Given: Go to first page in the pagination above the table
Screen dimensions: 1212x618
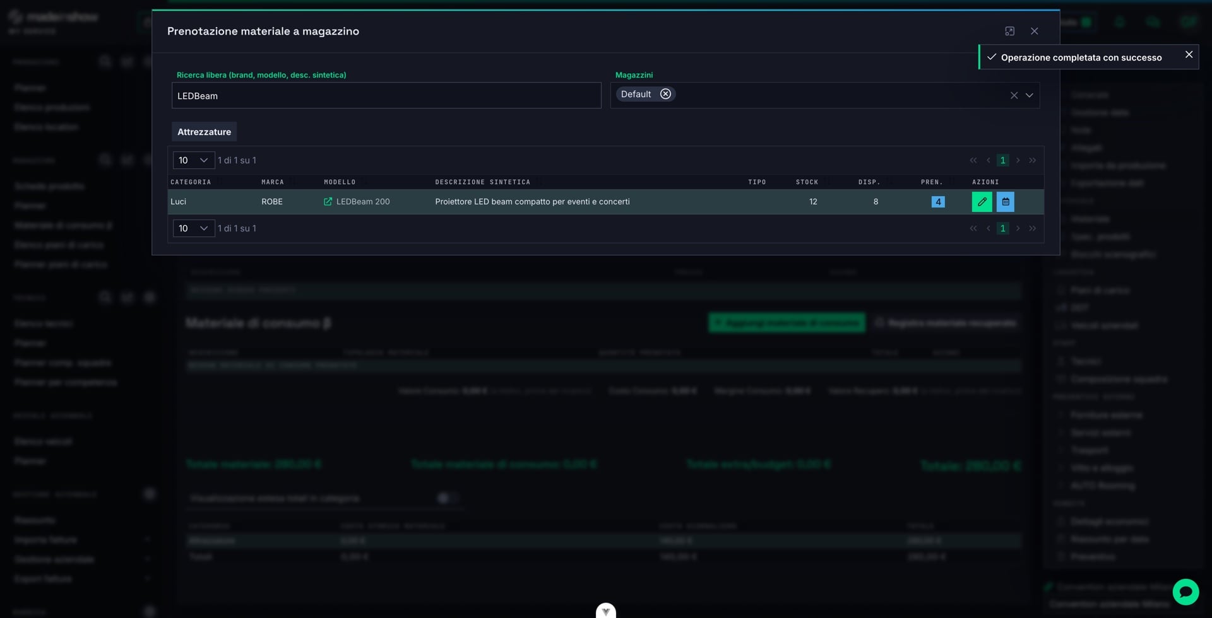Looking at the screenshot, I should tap(973, 160).
